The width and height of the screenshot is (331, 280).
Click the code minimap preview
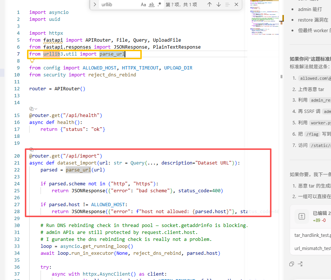[x=264, y=18]
